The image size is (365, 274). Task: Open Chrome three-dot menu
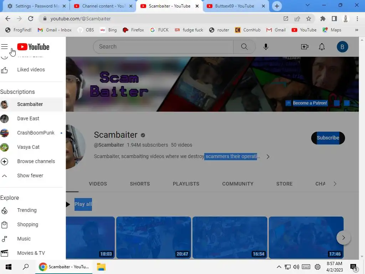(357, 19)
